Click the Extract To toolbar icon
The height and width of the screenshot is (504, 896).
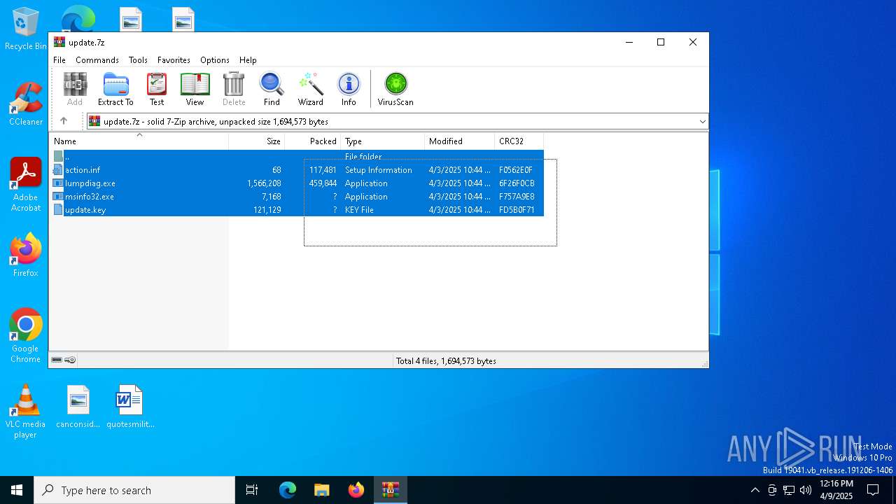coord(115,89)
